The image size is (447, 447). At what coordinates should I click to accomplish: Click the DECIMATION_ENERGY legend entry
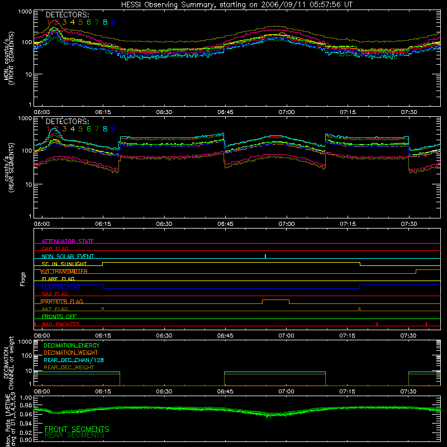coord(72,345)
